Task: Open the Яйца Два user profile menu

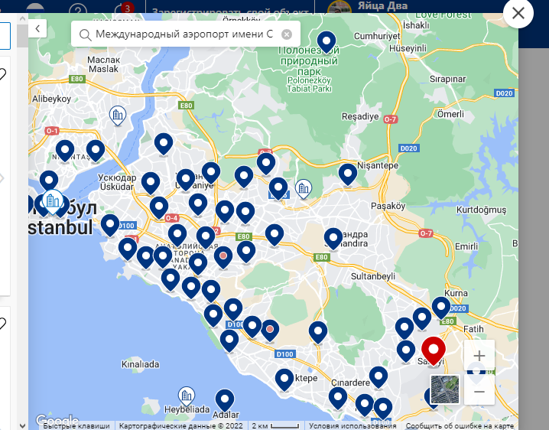Action: click(x=368, y=6)
